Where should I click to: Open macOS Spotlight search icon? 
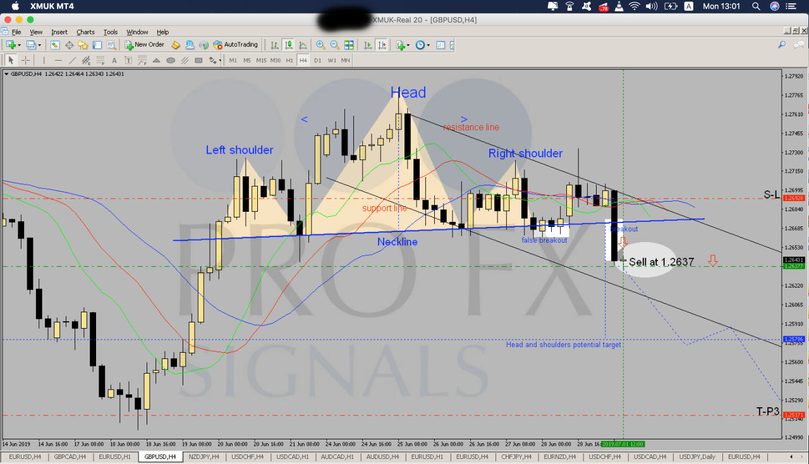tap(756, 6)
